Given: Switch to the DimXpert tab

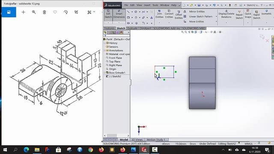Looking at the screenshot, I should [x=146, y=28].
